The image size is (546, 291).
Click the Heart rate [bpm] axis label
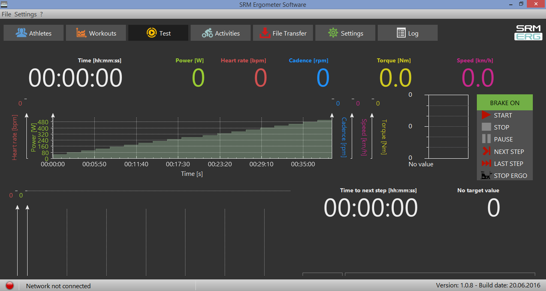[14, 138]
